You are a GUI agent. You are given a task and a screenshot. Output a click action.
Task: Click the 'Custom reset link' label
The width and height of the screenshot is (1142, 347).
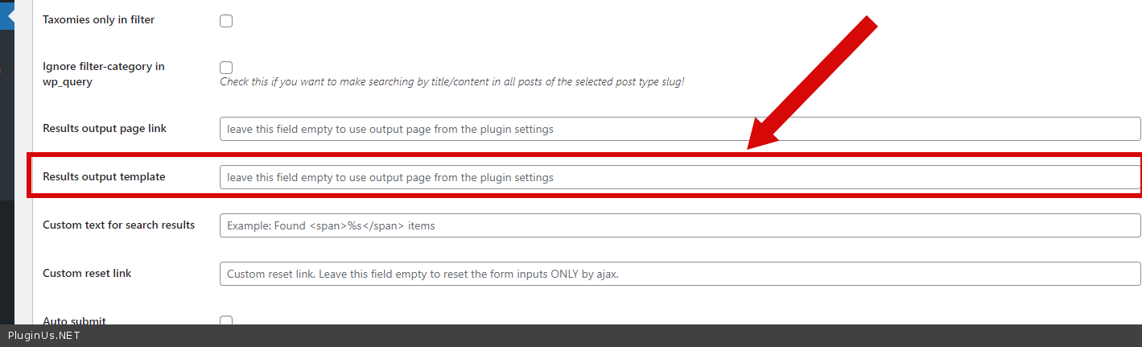[x=87, y=273]
